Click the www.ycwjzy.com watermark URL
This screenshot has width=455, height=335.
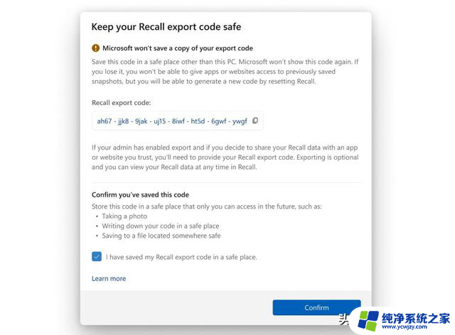405,327
